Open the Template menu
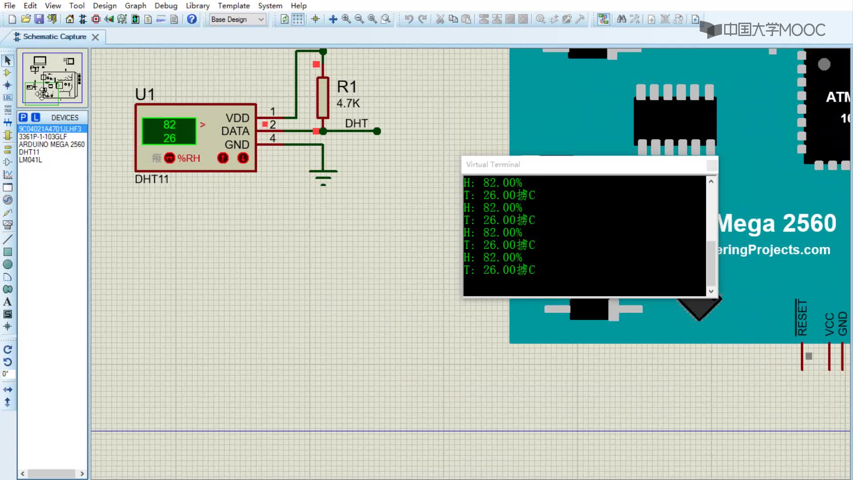 (x=234, y=6)
